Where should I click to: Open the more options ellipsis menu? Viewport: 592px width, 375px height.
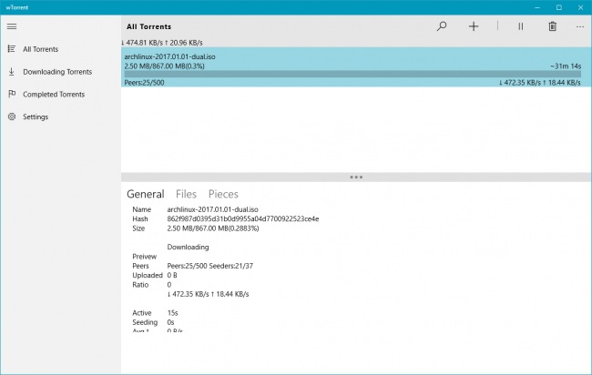(580, 26)
